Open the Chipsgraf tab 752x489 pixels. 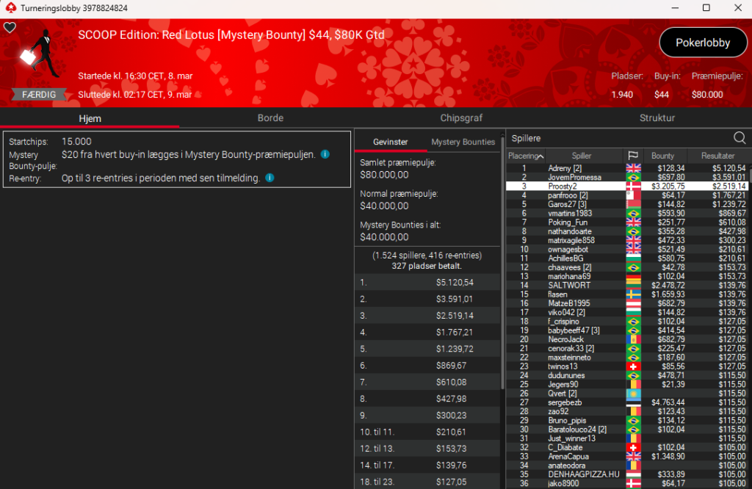461,118
